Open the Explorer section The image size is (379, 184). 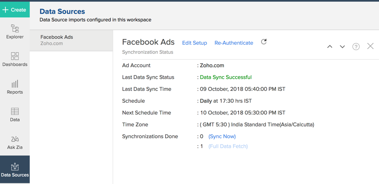pyautogui.click(x=15, y=32)
